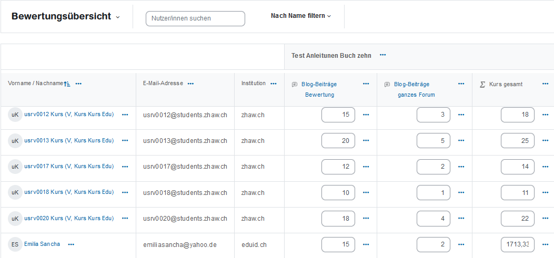Open the Nach Name filtern dropdown
This screenshot has width=554, height=258.
coord(301,16)
